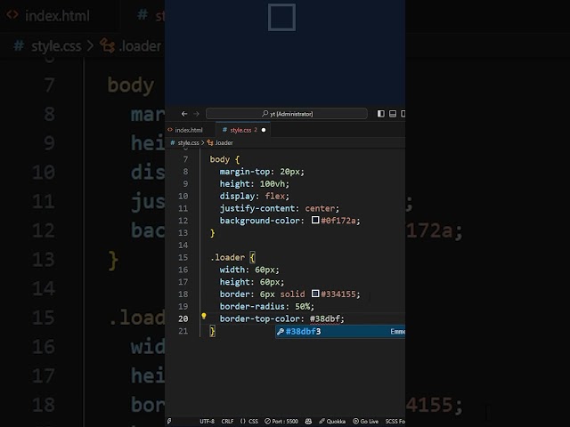Click Go Live in the status bar
Screen dimensions: 570x427
(x=366, y=421)
